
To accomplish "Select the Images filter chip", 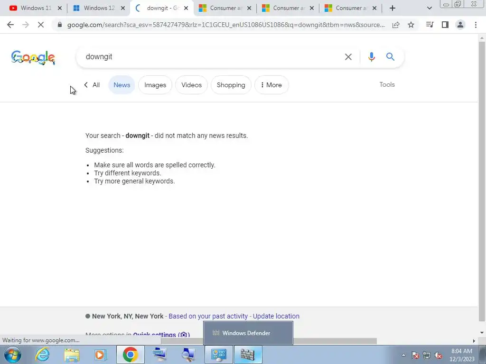I will tap(155, 85).
